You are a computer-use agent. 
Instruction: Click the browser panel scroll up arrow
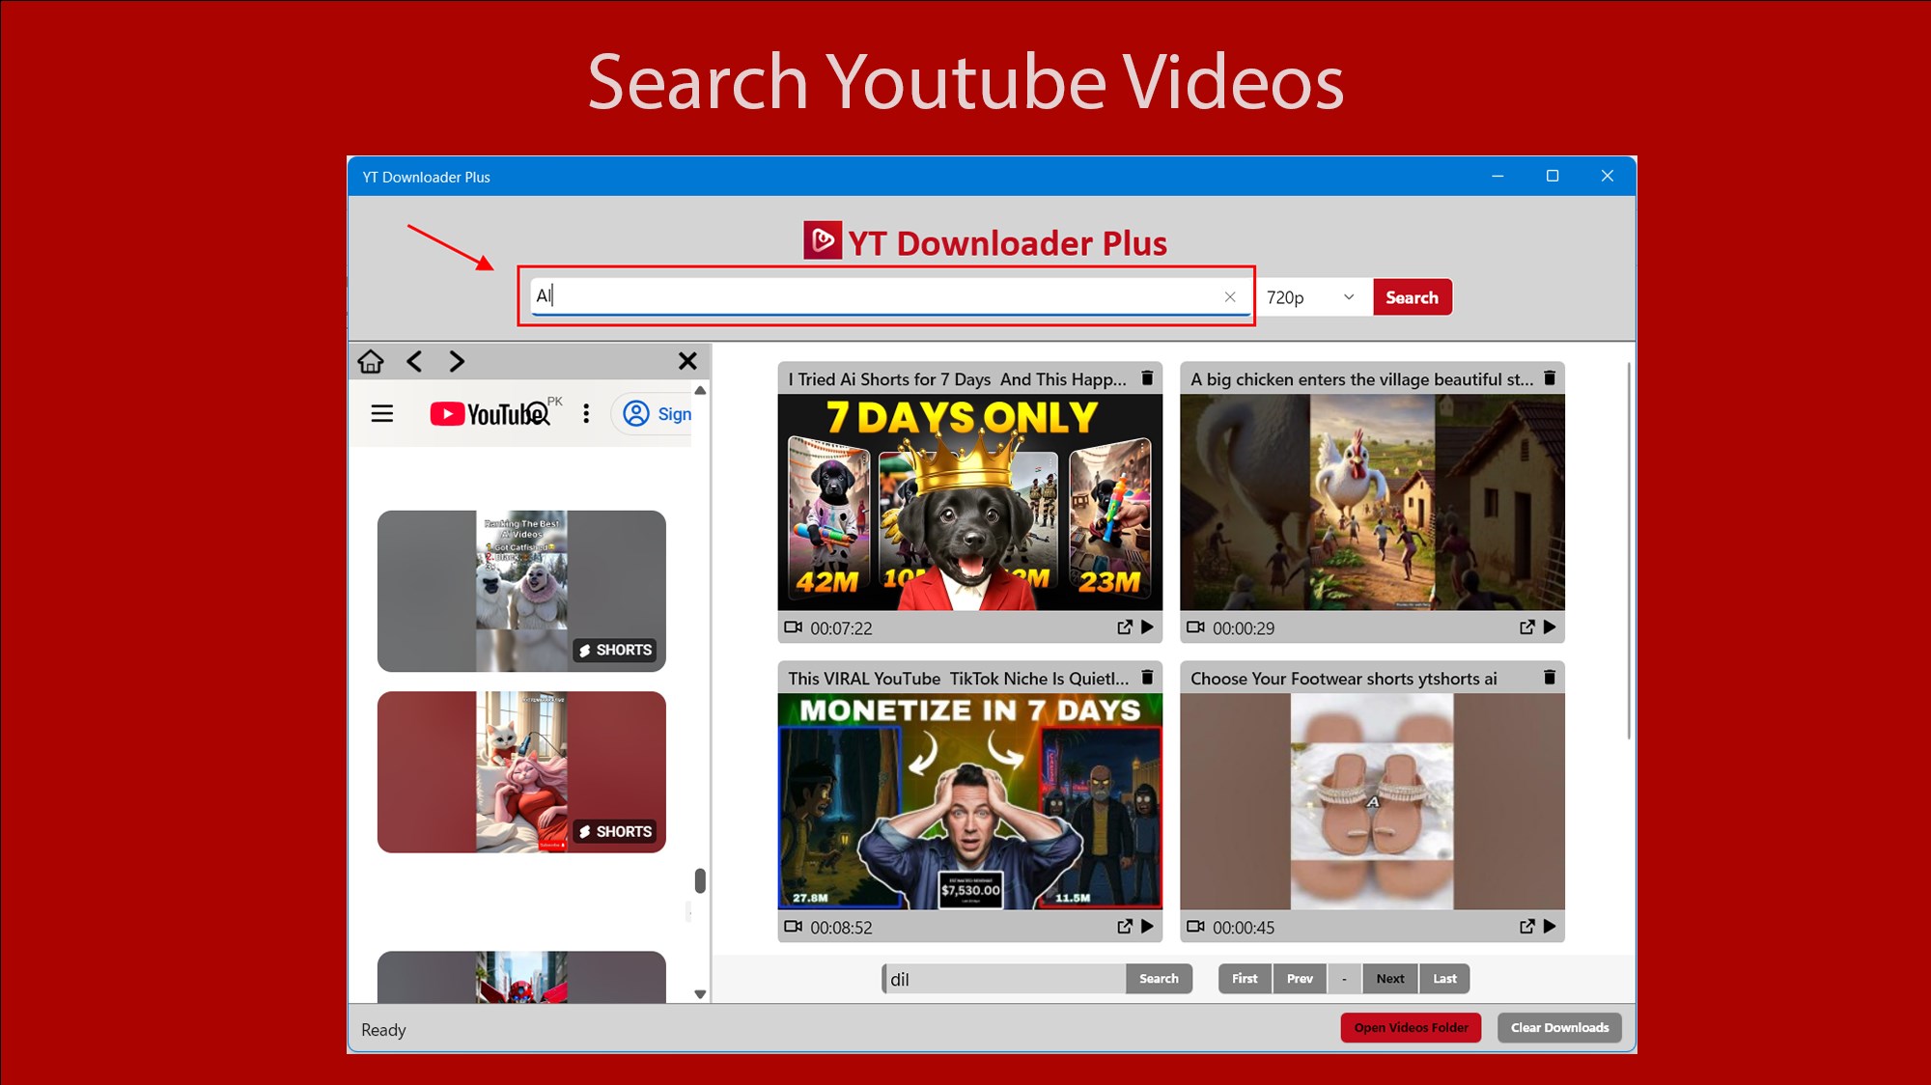700,391
